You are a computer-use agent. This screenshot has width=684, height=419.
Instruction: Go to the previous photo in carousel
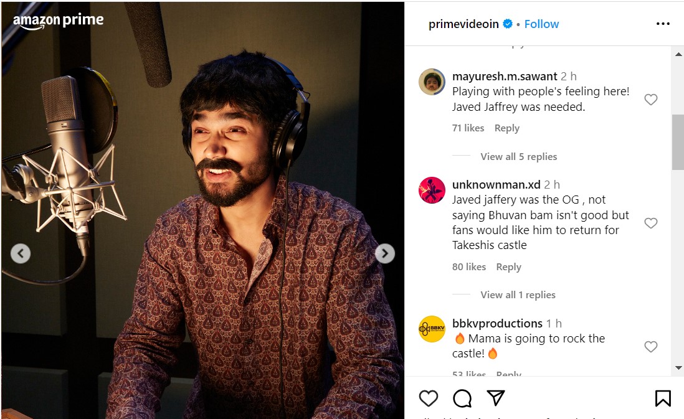pos(21,253)
